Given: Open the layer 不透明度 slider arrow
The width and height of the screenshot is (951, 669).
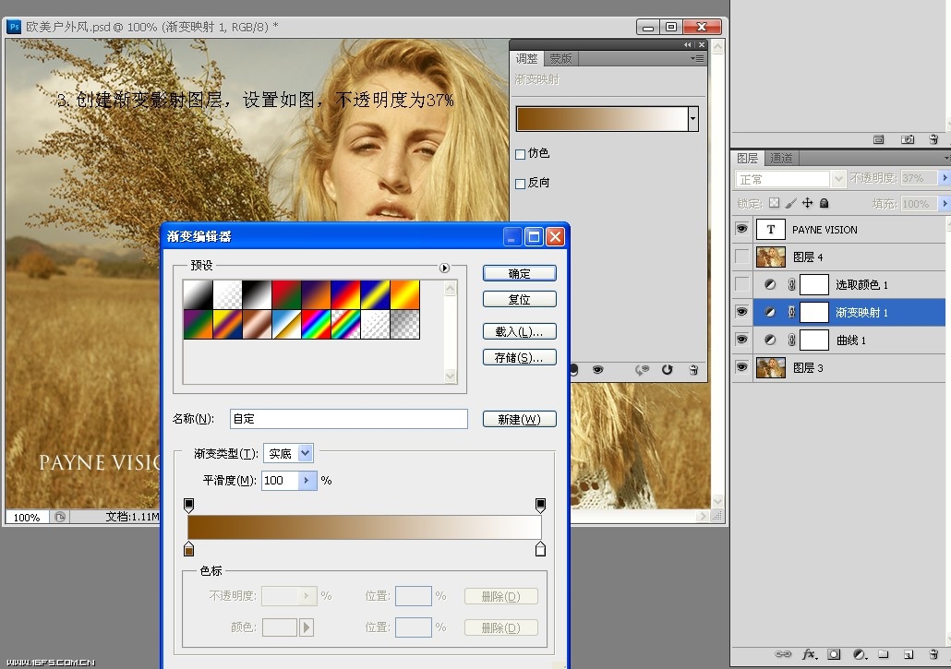Looking at the screenshot, I should [944, 178].
